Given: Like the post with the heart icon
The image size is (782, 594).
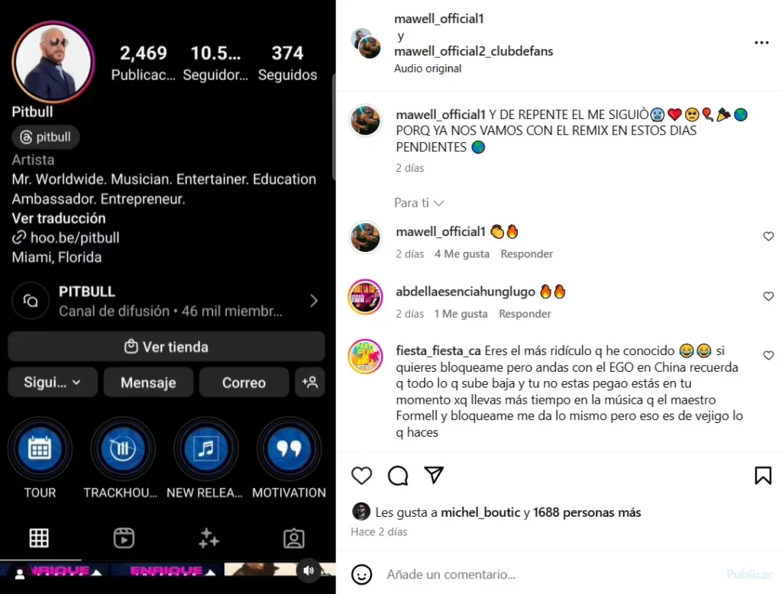Looking at the screenshot, I should tap(361, 476).
